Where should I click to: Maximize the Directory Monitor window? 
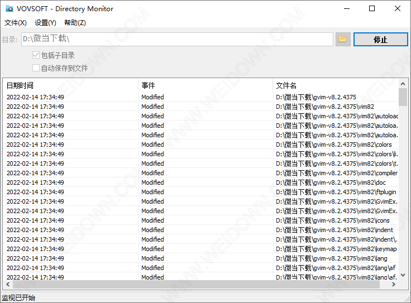[372, 8]
